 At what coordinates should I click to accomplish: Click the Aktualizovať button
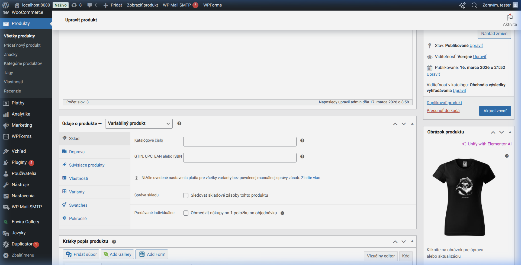(495, 111)
